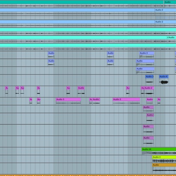Viewport: 176px width, 176px height.
Task: Select the orange Audio clip
Action: point(164,165)
